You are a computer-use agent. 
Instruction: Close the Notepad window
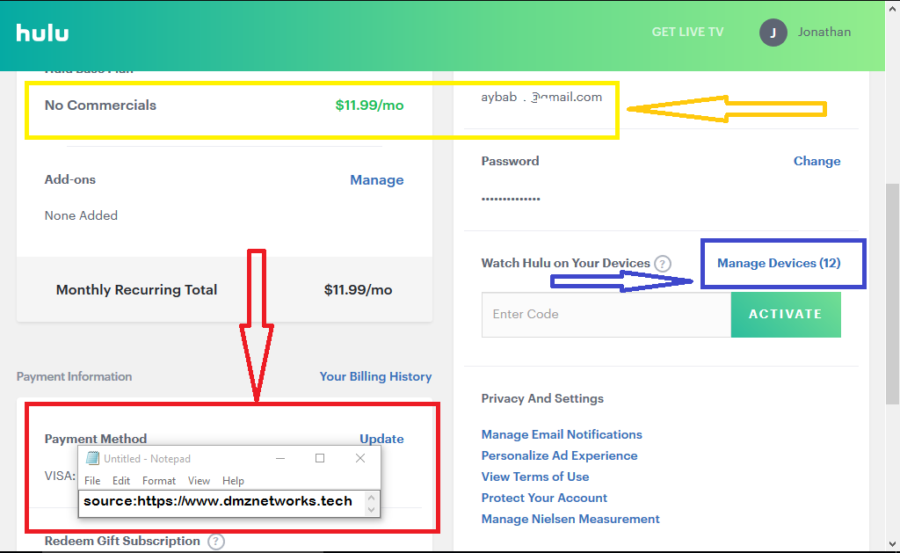tap(359, 458)
